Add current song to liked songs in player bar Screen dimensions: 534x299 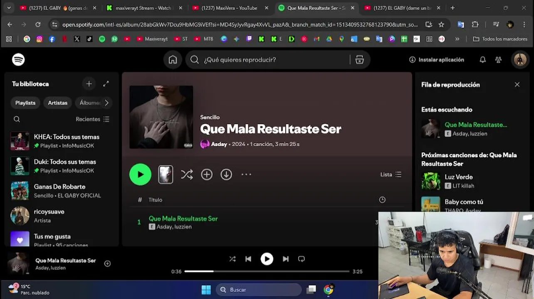(x=107, y=264)
